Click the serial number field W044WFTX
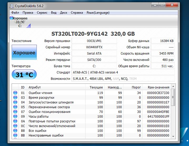 coord(94,47)
